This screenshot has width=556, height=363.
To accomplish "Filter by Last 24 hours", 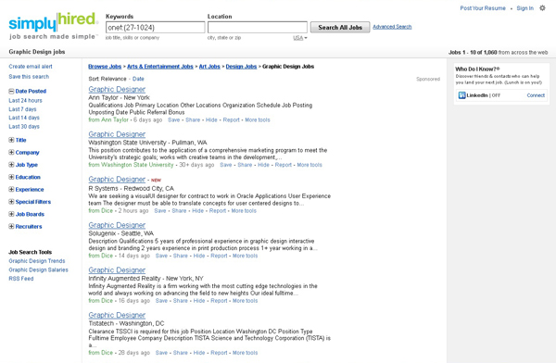I will (26, 100).
